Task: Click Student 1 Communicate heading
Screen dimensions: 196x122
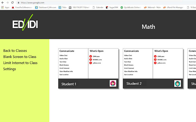Action: click(x=67, y=51)
